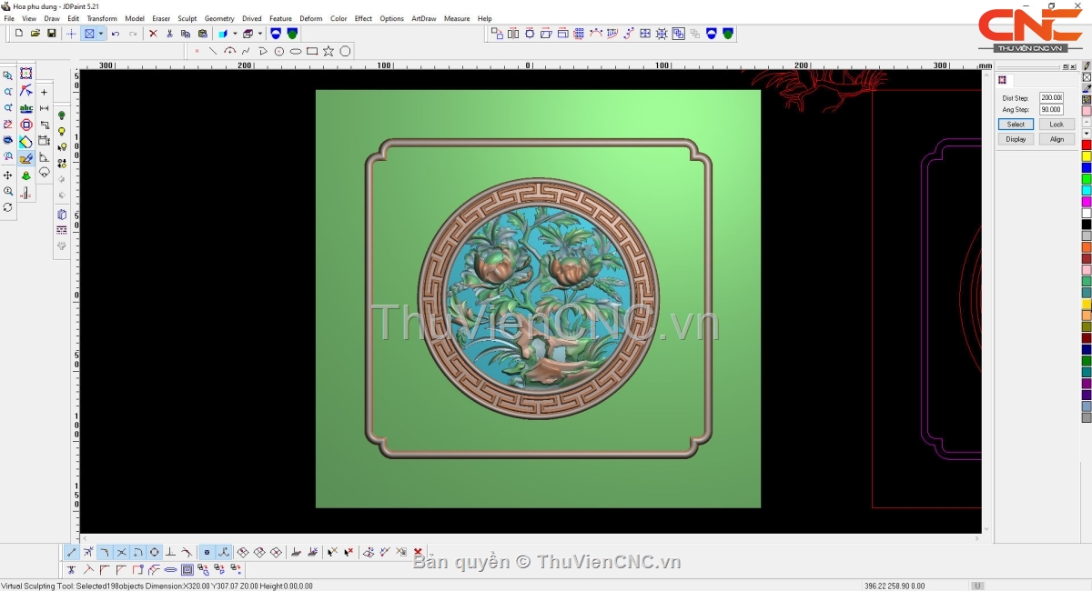Toggle endpoint snap in bottom toolbar
This screenshot has width=1092, height=591.
coord(72,552)
